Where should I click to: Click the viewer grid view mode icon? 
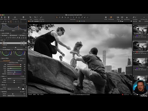point(29,21)
